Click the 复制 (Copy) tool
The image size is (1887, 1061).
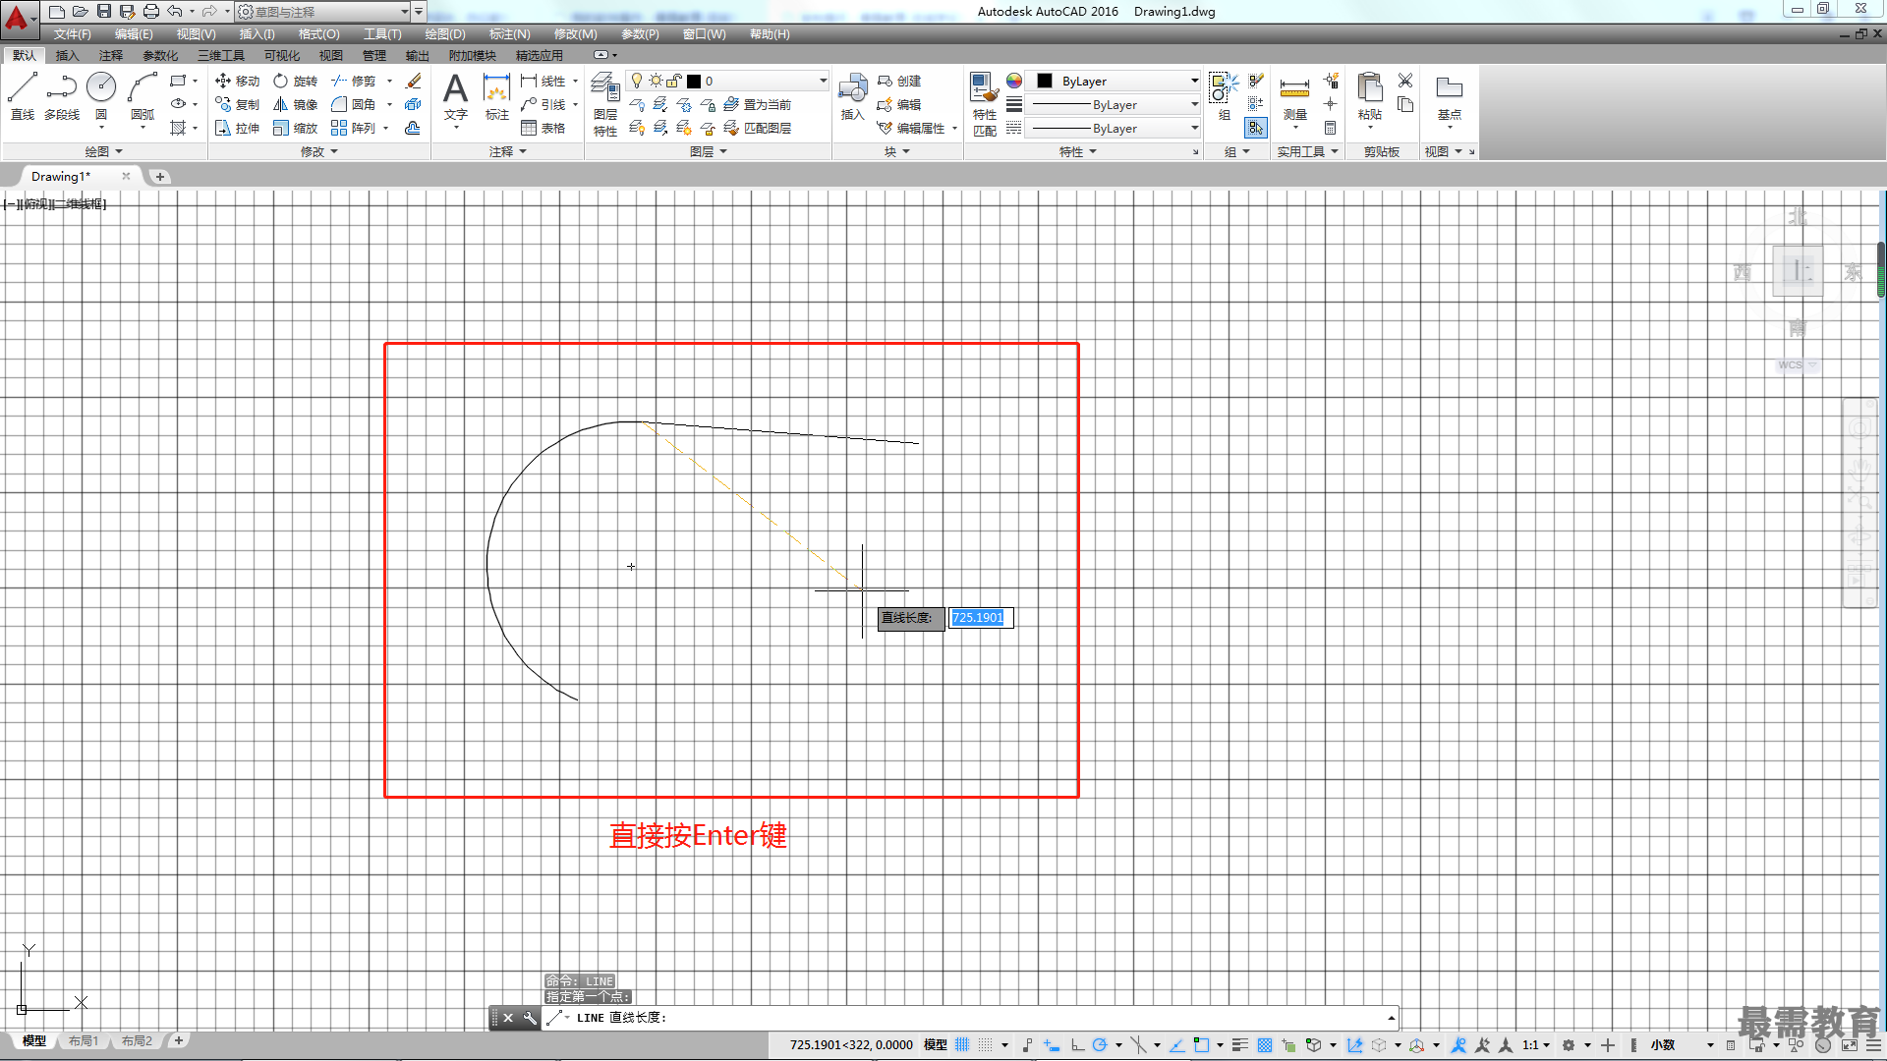(x=238, y=104)
